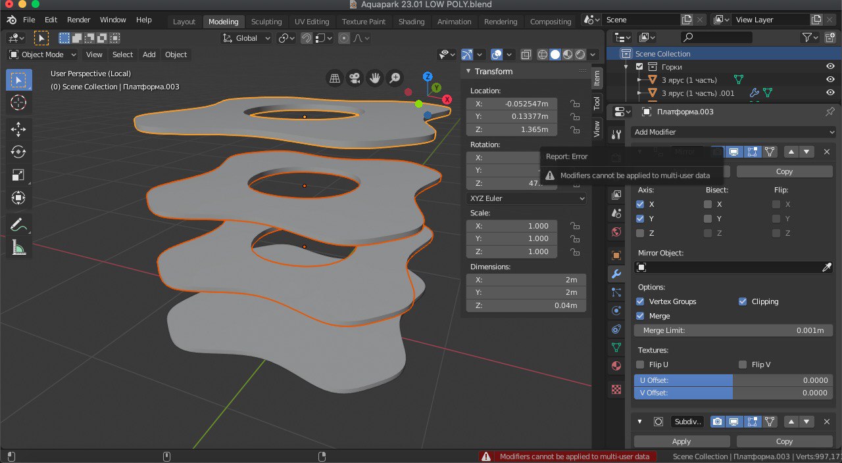842x463 pixels.
Task: Open XYZ Euler rotation mode dropdown
Action: [x=526, y=198]
